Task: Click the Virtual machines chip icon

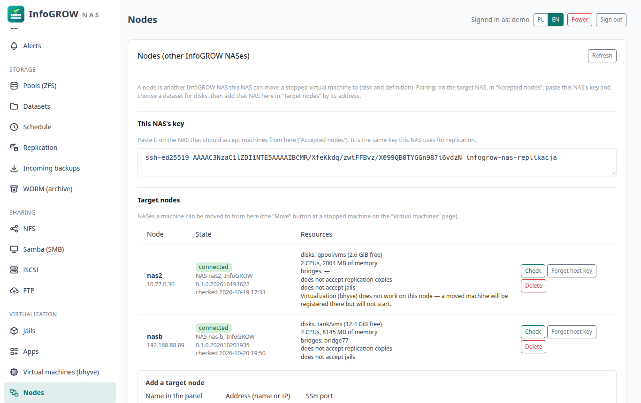Action: coord(14,372)
